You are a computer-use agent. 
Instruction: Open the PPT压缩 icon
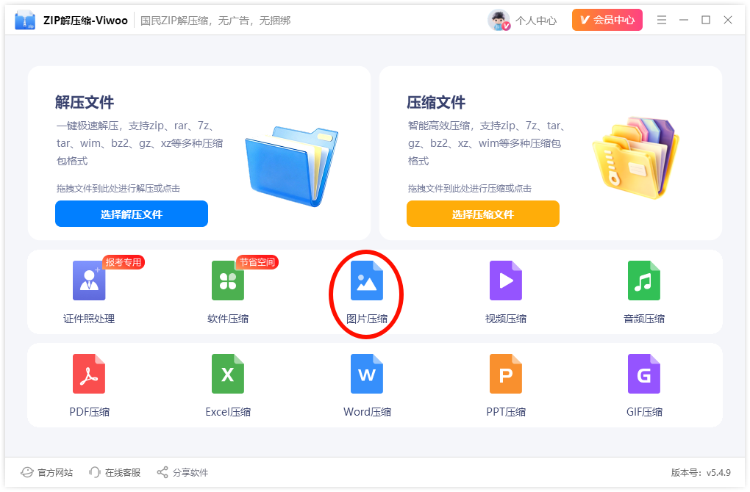pyautogui.click(x=506, y=374)
